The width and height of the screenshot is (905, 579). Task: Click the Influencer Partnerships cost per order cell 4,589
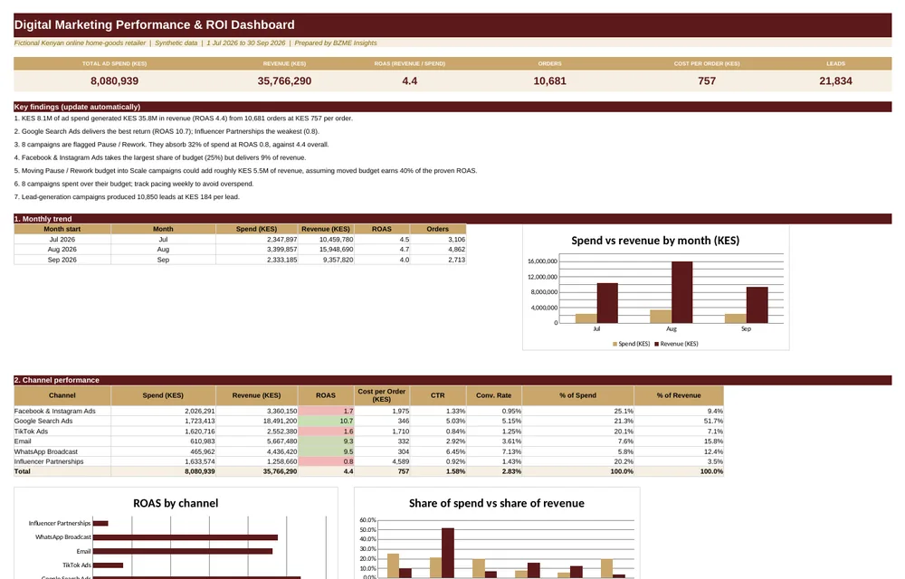click(x=382, y=461)
